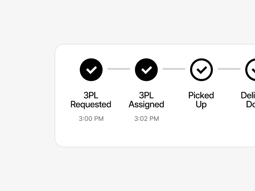Click blank white area under the timestamps
This screenshot has height=191, width=255.
153,135
